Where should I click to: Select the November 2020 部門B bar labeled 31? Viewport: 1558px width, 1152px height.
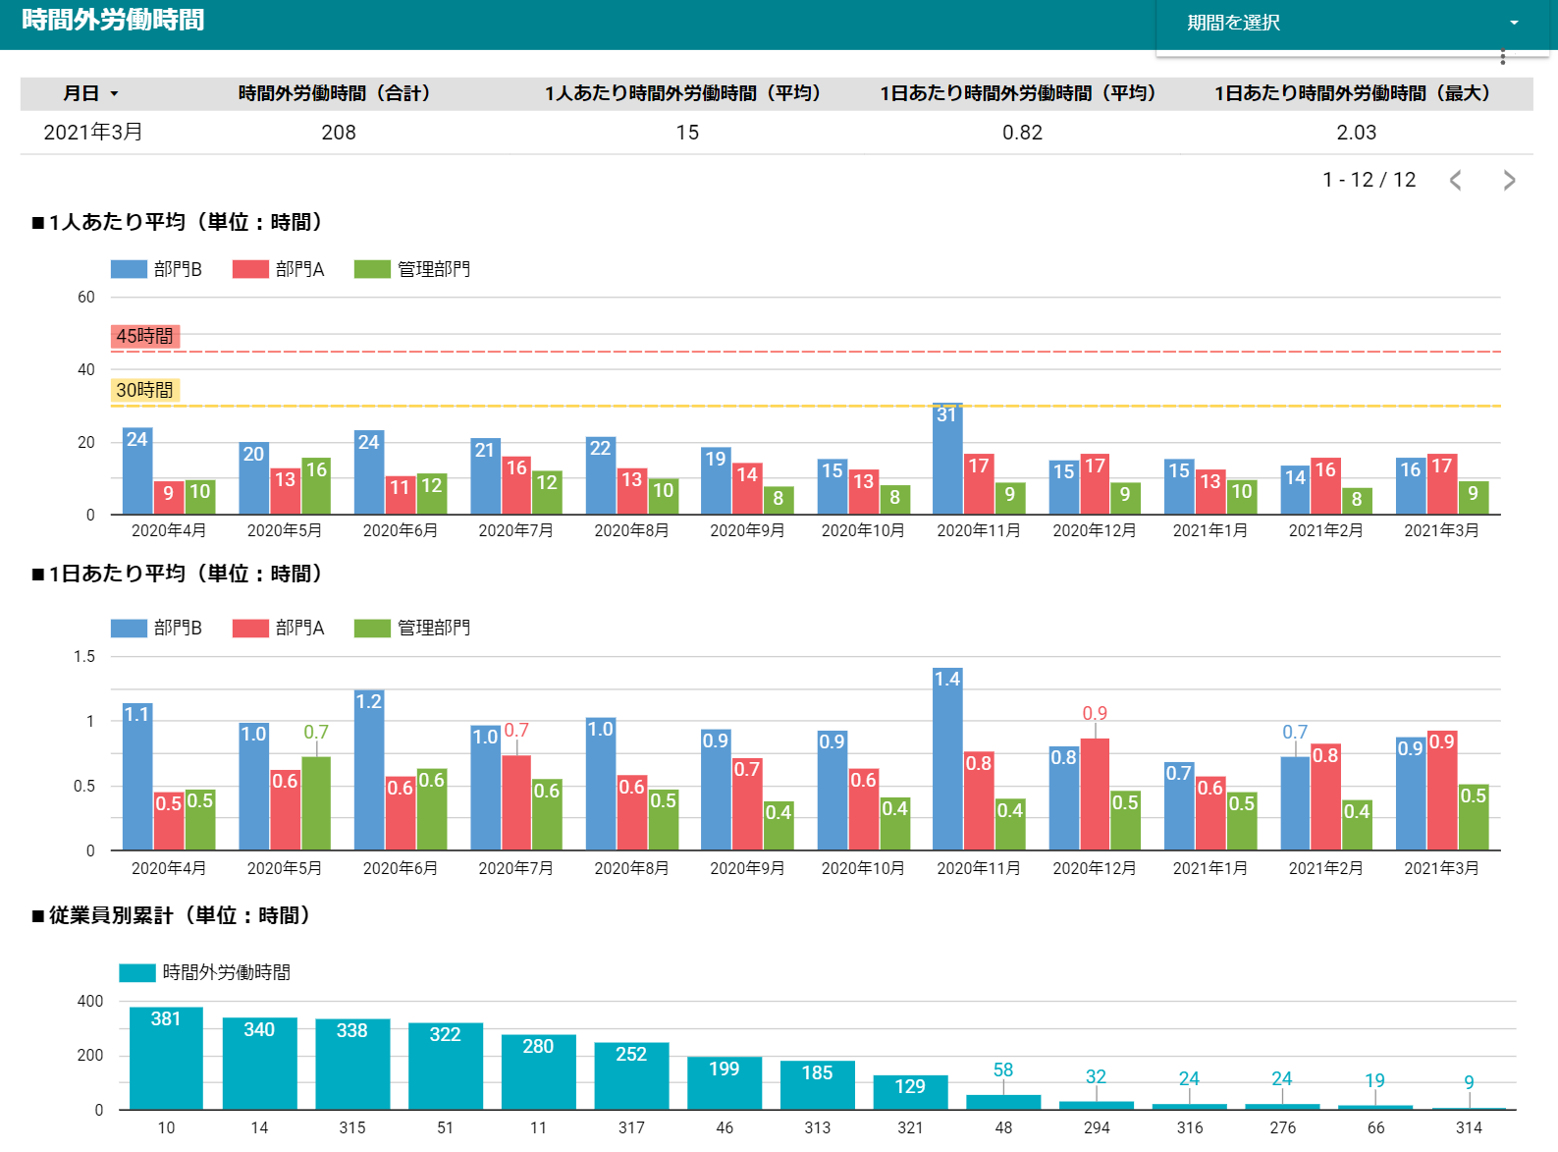[x=946, y=458]
